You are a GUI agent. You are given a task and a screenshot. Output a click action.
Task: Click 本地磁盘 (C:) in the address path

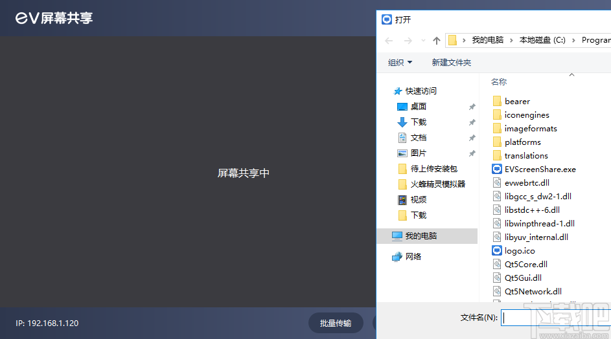[542, 40]
